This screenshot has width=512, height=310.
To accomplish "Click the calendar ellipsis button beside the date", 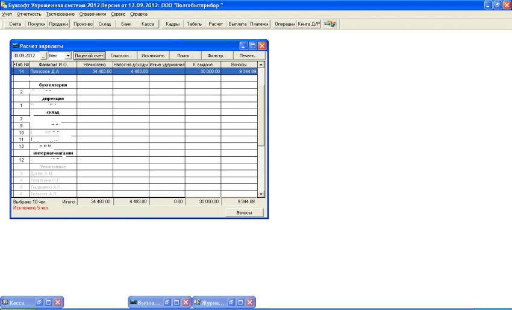I will (x=43, y=55).
